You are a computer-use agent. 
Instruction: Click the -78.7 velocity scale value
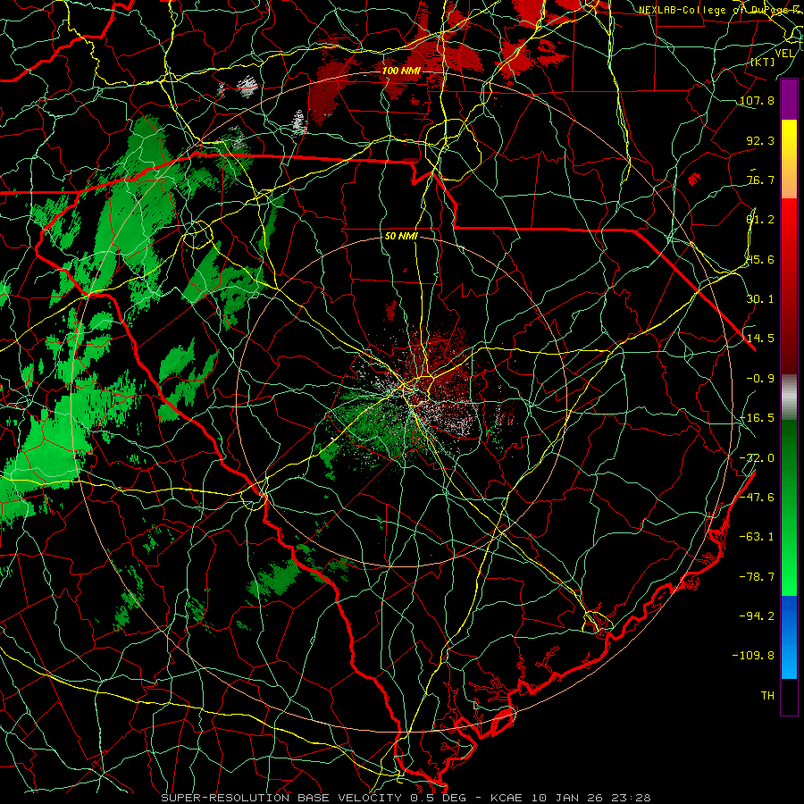758,577
